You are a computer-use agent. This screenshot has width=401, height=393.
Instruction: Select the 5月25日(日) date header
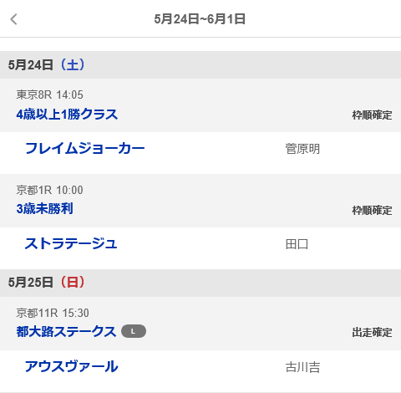pos(200,283)
